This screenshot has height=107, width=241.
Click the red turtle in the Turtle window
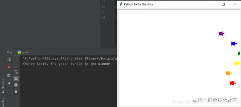coord(233,83)
